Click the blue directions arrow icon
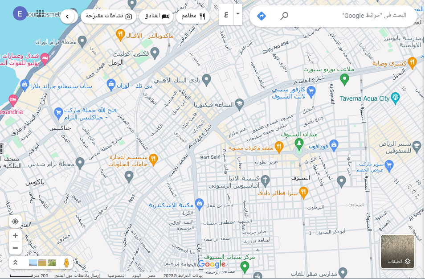Viewport: 425px width, 279px height. coord(262,16)
